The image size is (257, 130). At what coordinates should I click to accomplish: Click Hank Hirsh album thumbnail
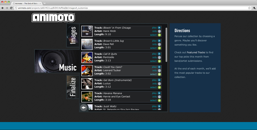[87, 31]
